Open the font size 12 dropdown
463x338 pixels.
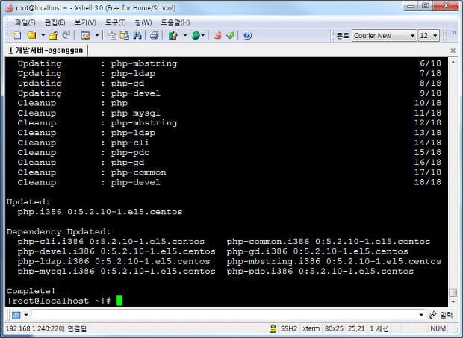click(x=429, y=36)
